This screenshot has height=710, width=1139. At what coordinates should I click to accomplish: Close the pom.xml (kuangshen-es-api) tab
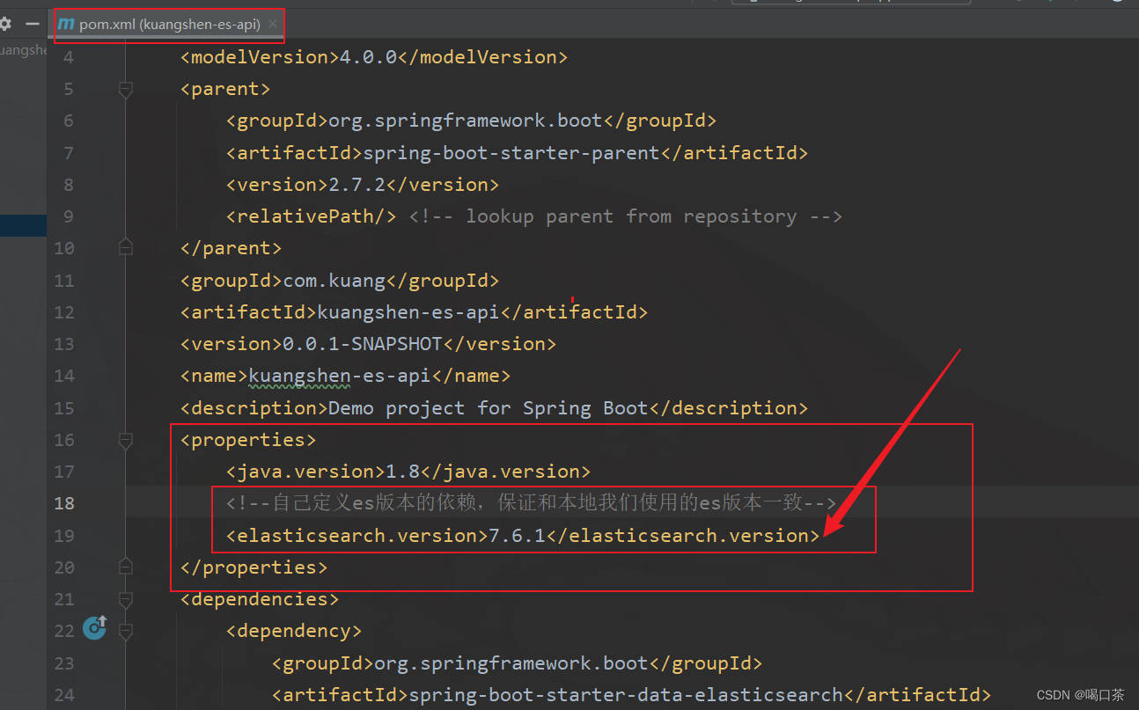point(273,25)
